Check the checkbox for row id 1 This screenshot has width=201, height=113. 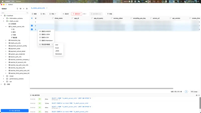click(32, 22)
